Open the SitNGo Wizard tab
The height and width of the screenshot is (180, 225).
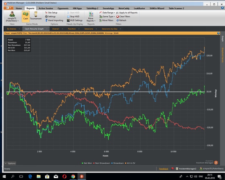coord(157,8)
